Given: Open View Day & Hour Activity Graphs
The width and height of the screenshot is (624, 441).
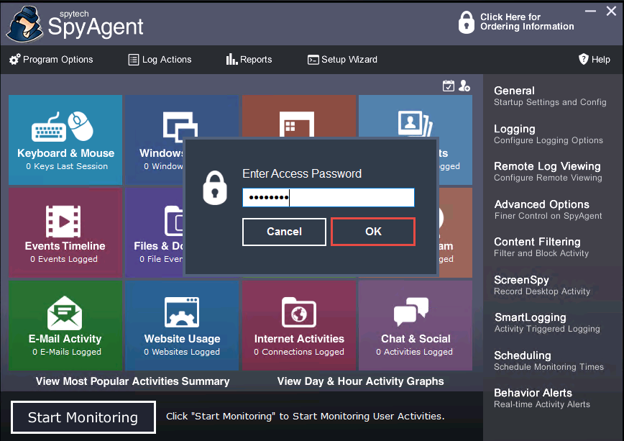Looking at the screenshot, I should [361, 381].
